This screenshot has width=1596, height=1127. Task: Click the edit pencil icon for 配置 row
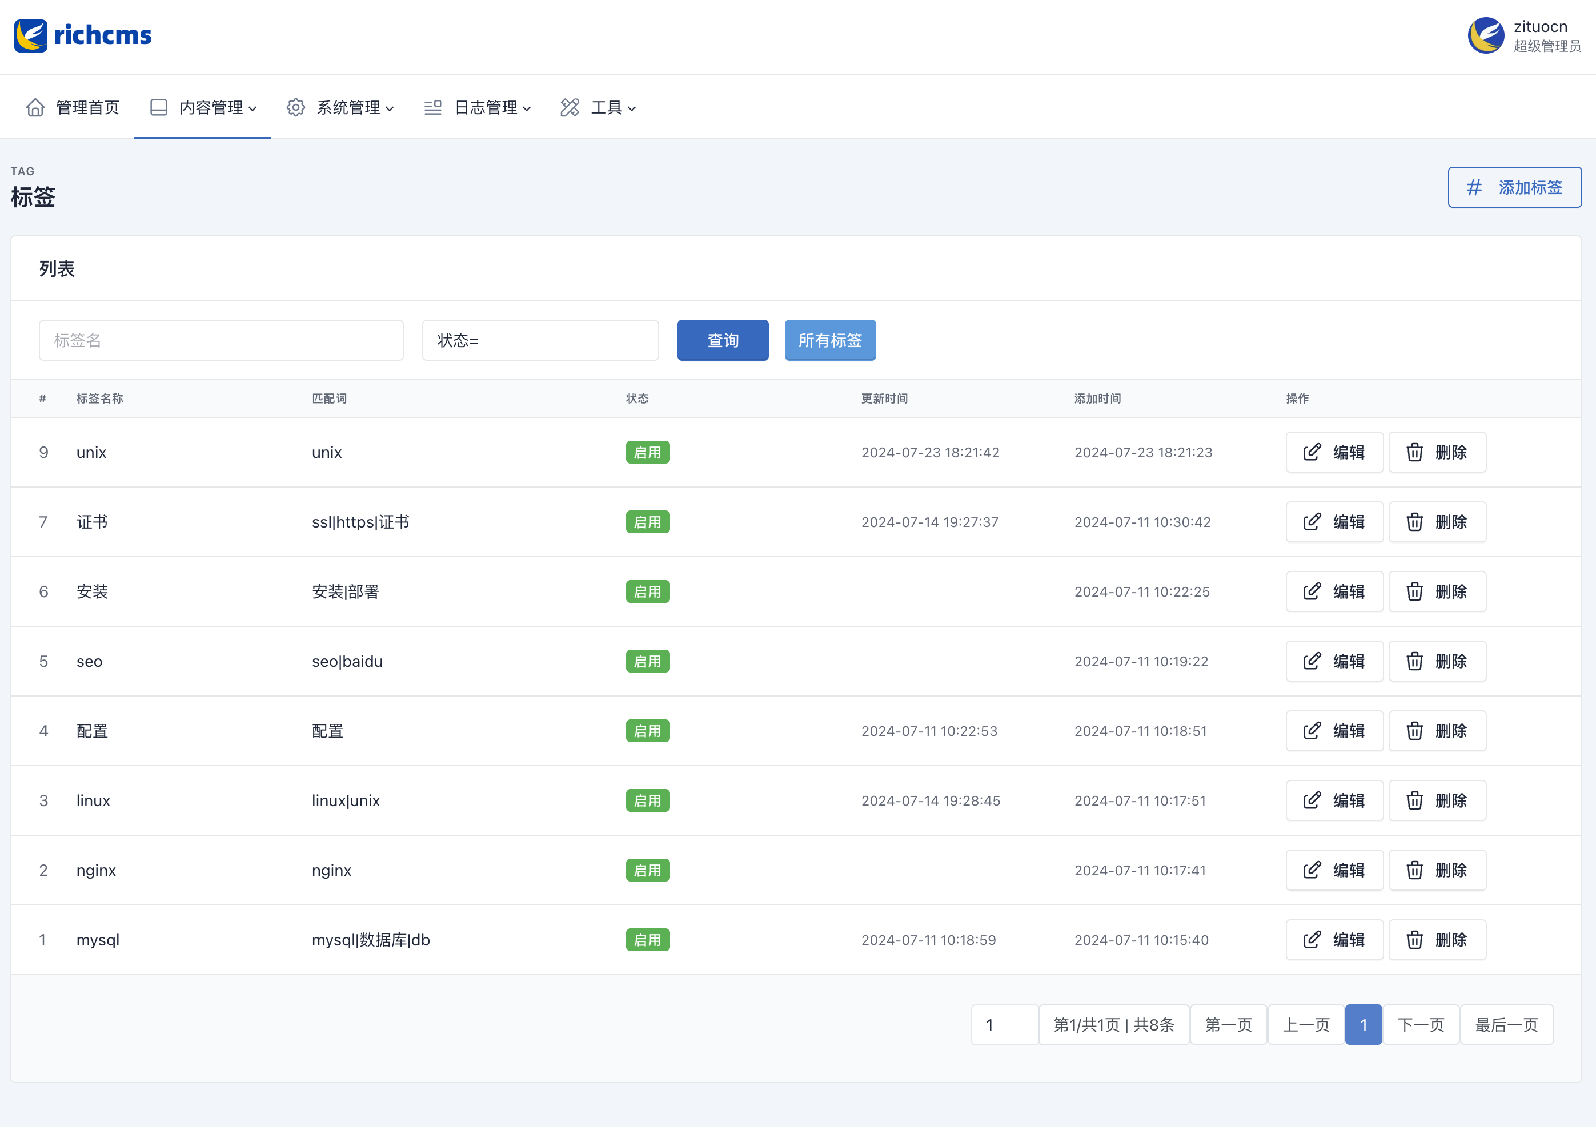click(1312, 731)
